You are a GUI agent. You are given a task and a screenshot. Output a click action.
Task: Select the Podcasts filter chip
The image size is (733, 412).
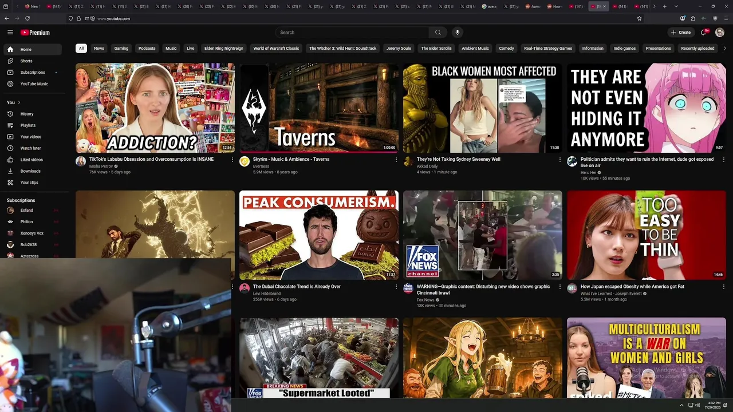[x=147, y=49]
